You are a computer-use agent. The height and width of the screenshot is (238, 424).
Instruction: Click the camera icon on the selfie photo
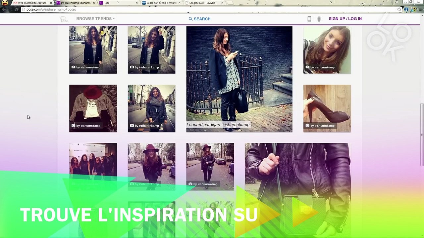pos(307,67)
